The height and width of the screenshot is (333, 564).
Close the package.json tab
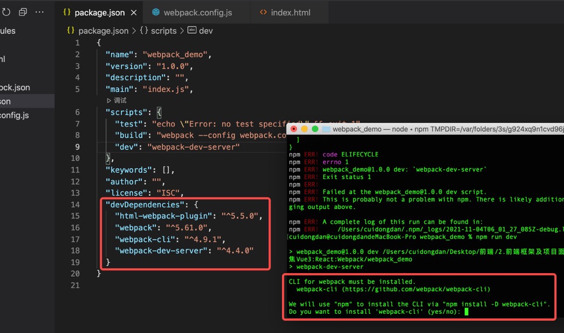(x=134, y=12)
